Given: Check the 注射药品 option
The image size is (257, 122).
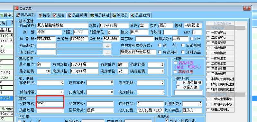Looking at the screenshot, I should point(183,52).
